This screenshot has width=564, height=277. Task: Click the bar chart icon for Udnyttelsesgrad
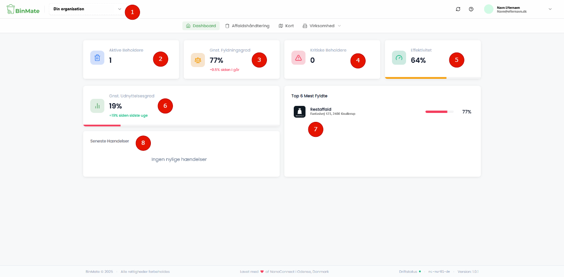(x=97, y=106)
